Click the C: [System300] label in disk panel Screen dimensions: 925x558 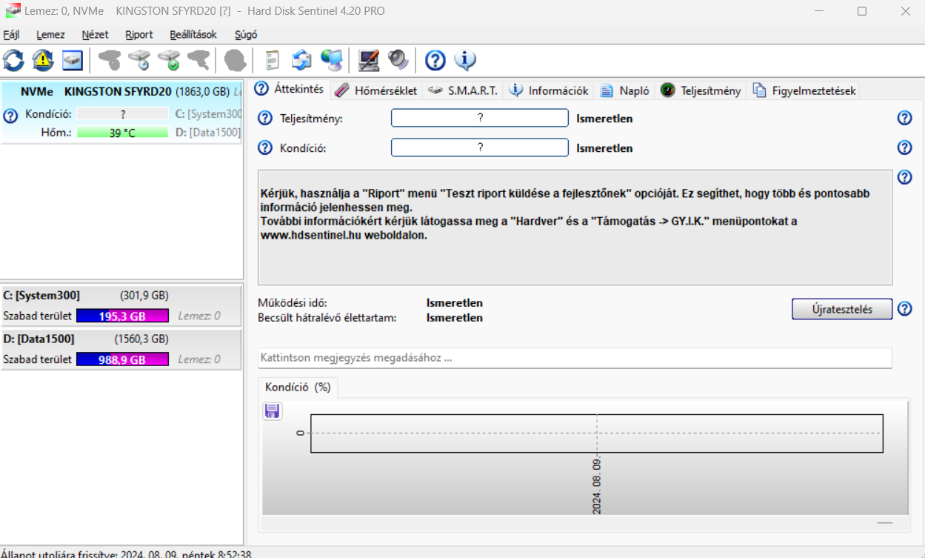pyautogui.click(x=208, y=114)
